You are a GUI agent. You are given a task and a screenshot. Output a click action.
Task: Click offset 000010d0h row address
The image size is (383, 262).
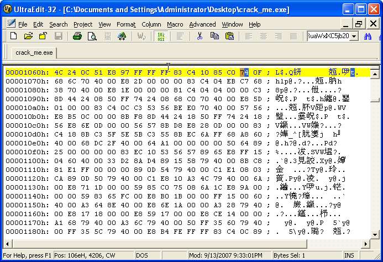27,134
